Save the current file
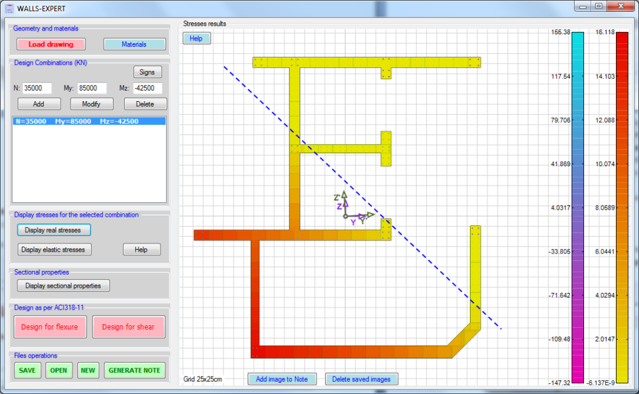Image resolution: width=639 pixels, height=394 pixels. (27, 370)
